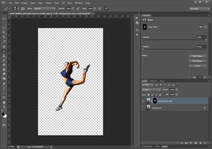Image resolution: width=212 pixels, height=149 pixels.
Task: Open the Essentials workspace dropdown
Action: point(199,9)
